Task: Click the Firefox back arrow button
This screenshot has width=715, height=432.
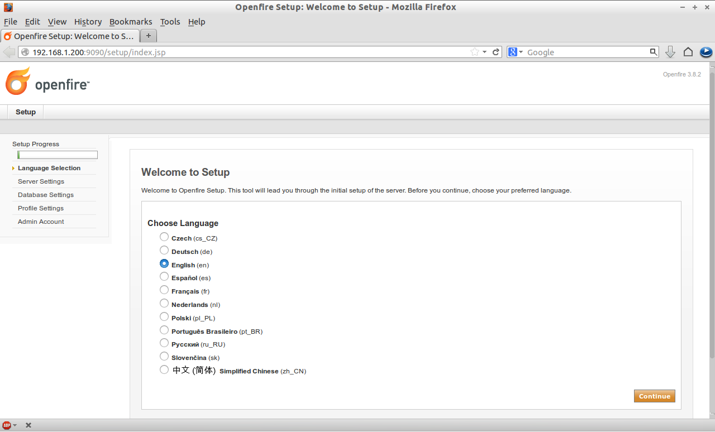Action: (9, 52)
